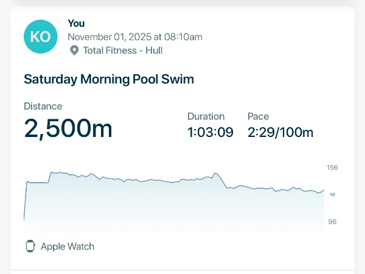Open the Total Fitness - Hull location
The height and width of the screenshot is (274, 365).
[x=122, y=51]
